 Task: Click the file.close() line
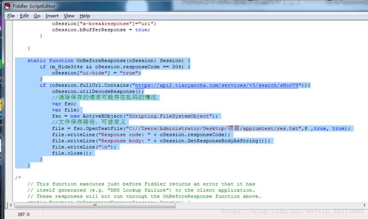[72, 153]
